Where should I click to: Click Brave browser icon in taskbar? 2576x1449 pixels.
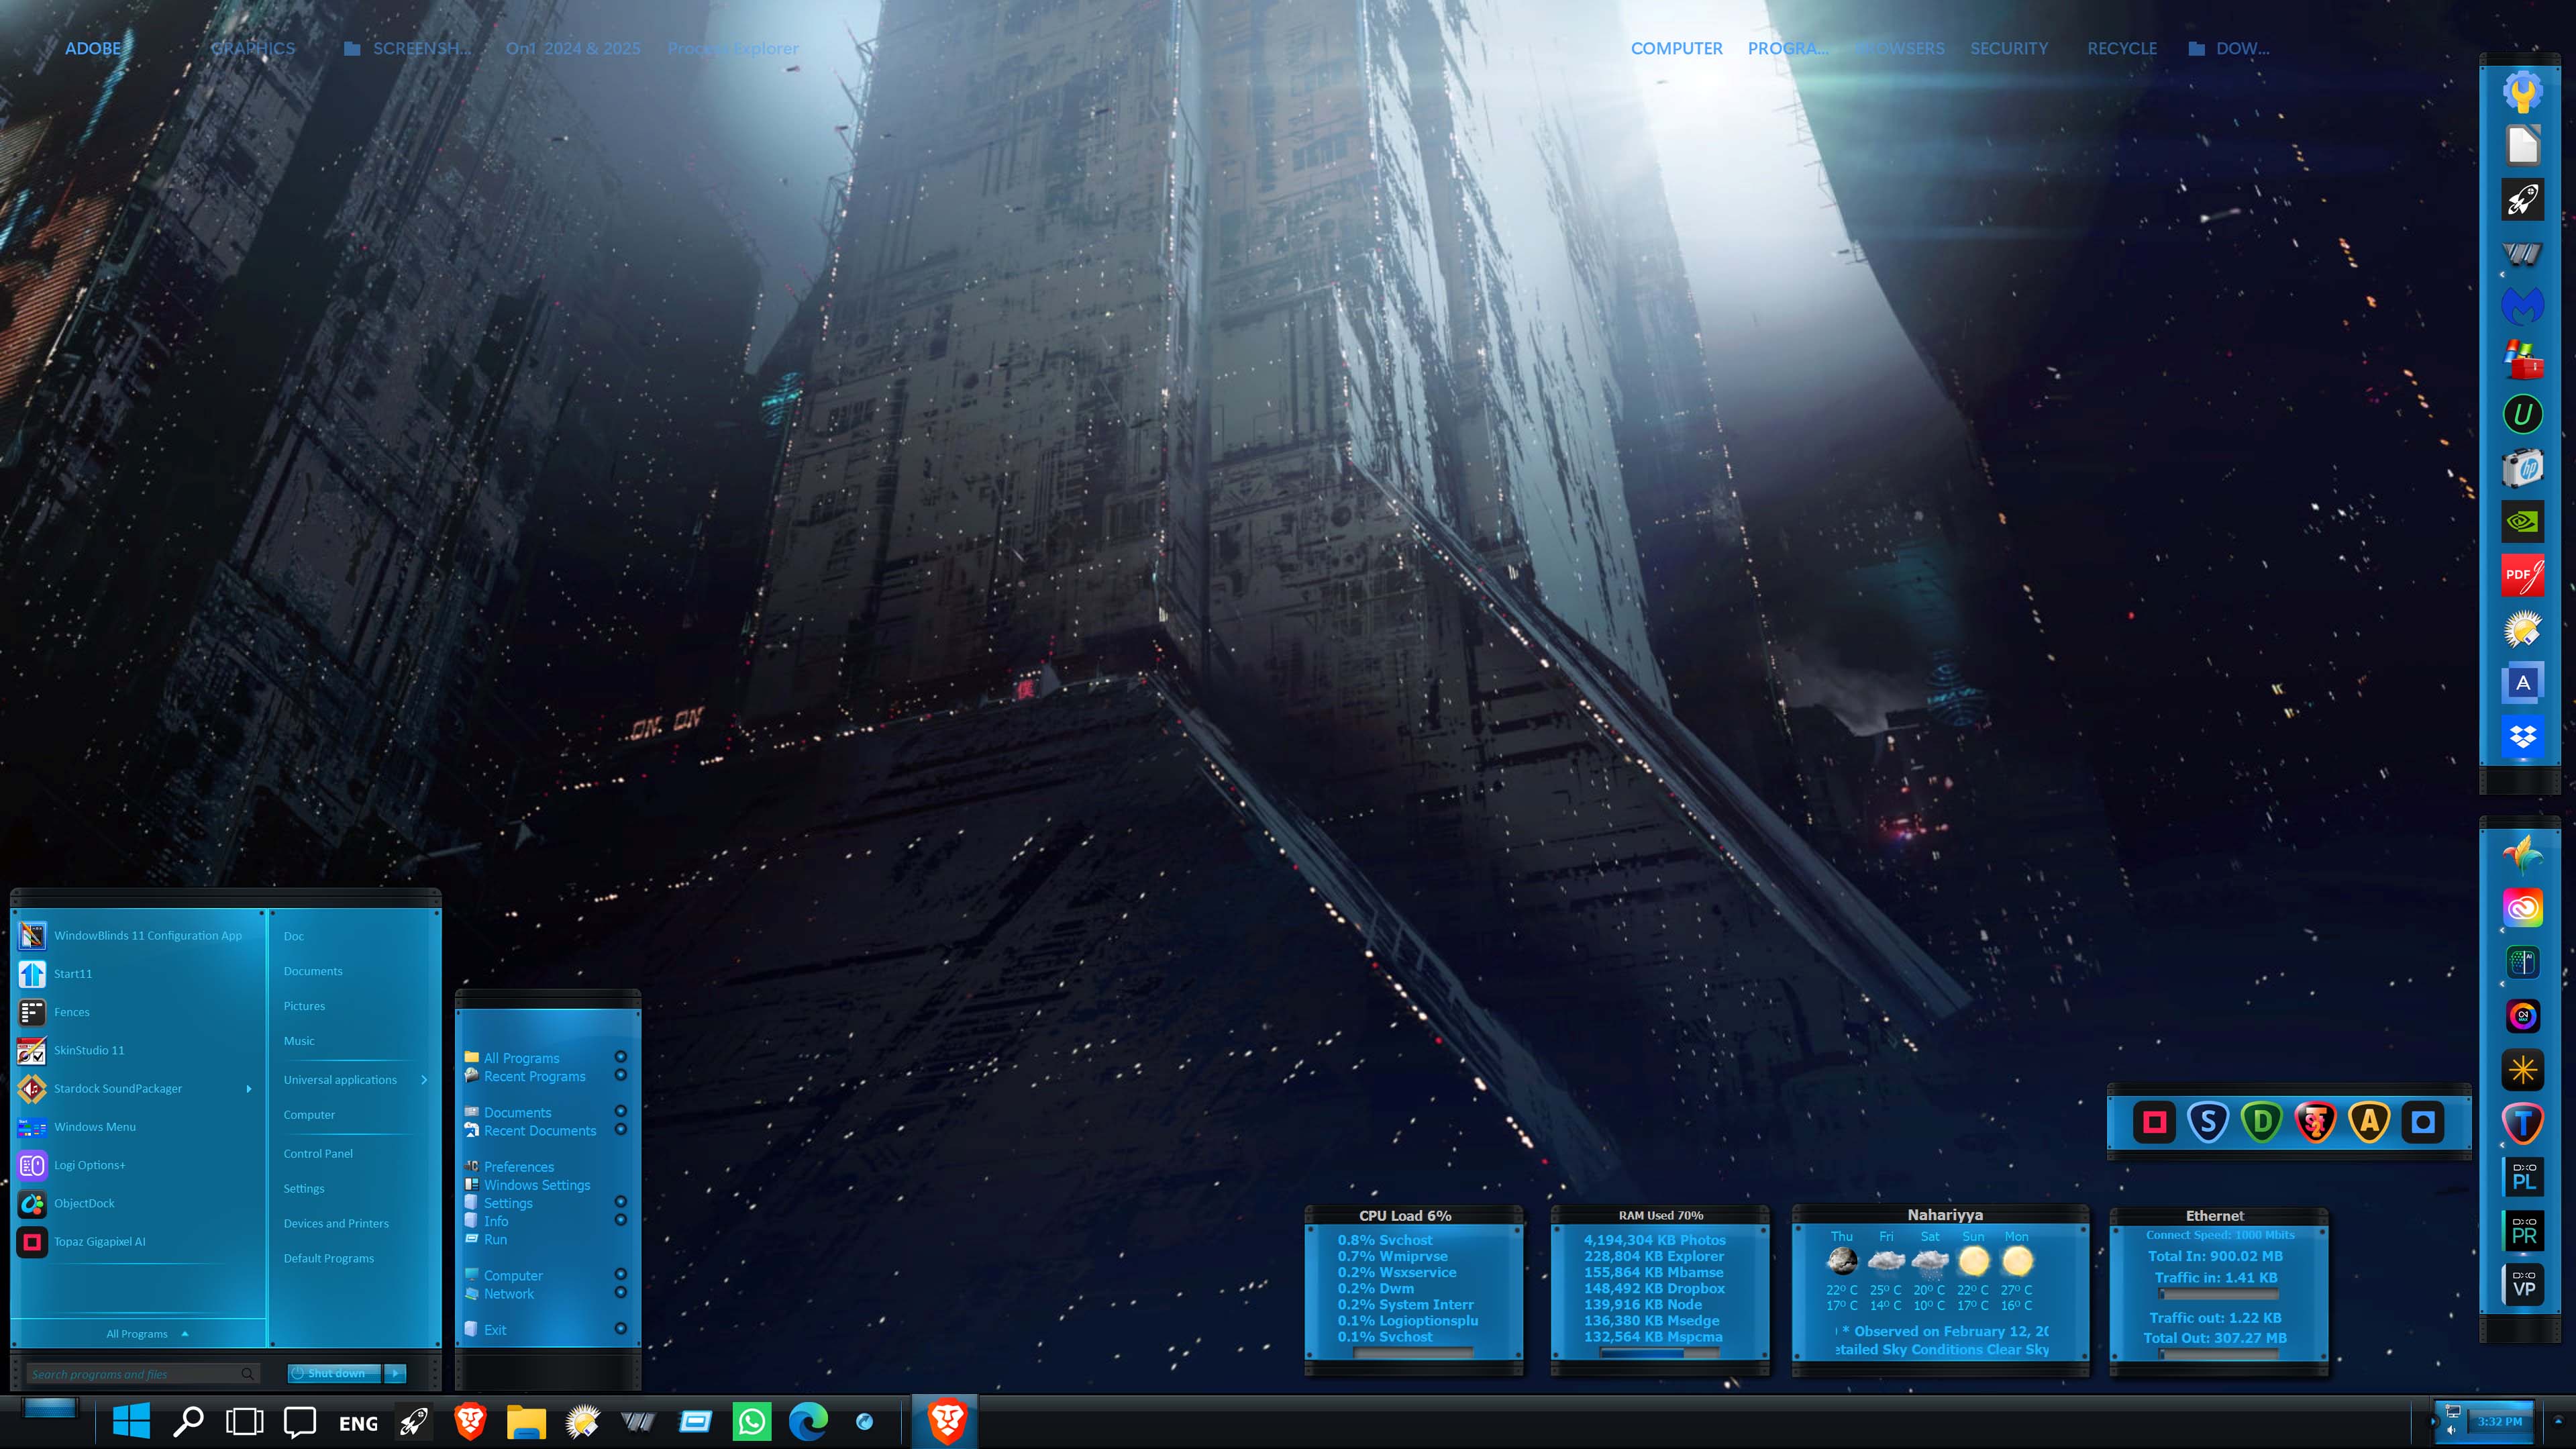click(x=470, y=1421)
